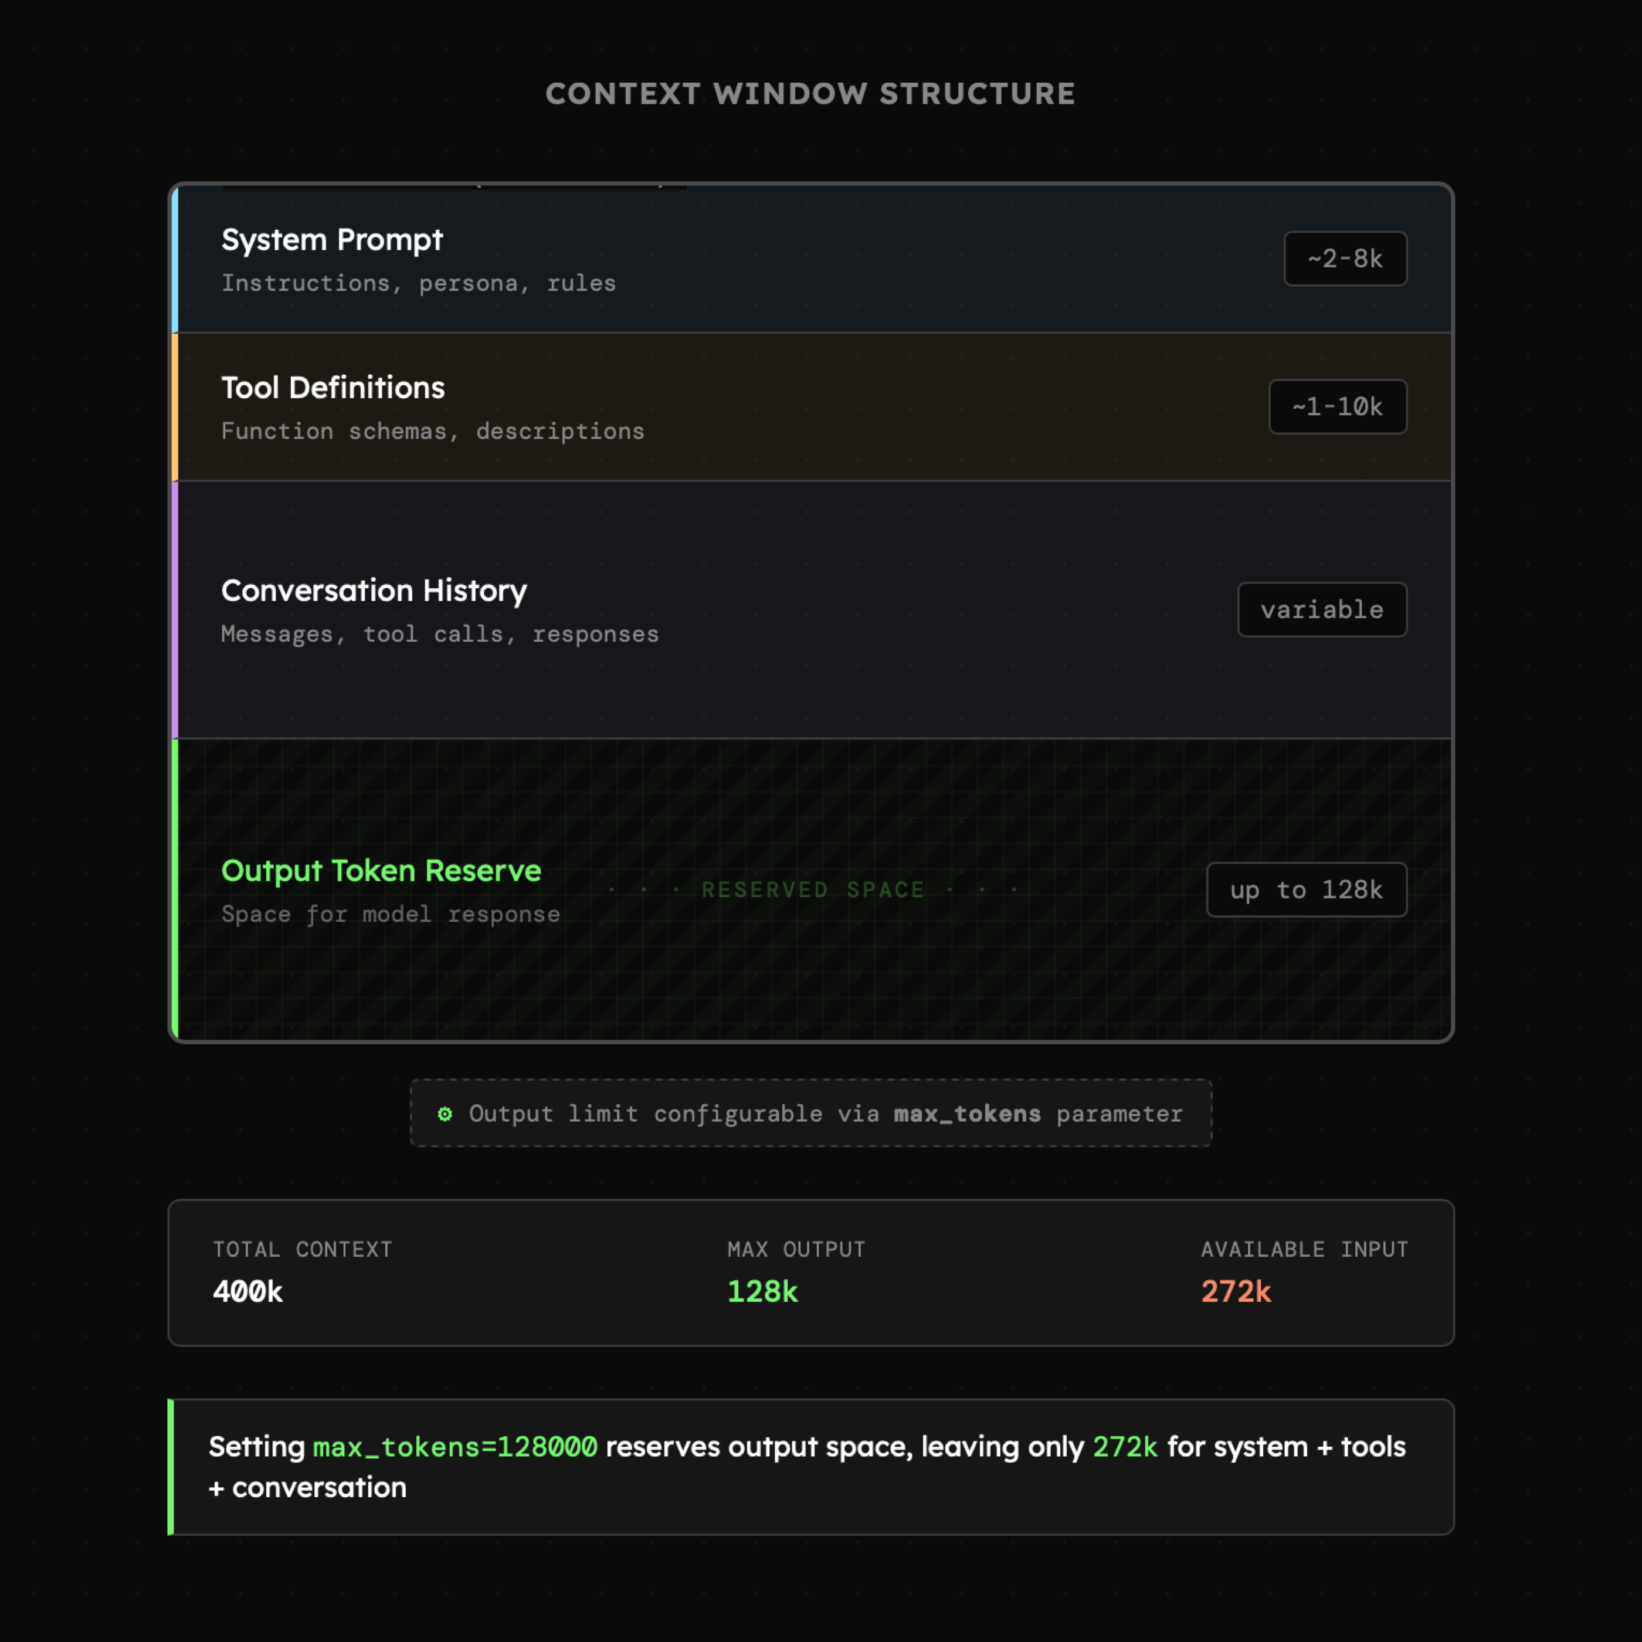The width and height of the screenshot is (1642, 1642).
Task: Select the Tool Definitions heading
Action: click(x=333, y=388)
